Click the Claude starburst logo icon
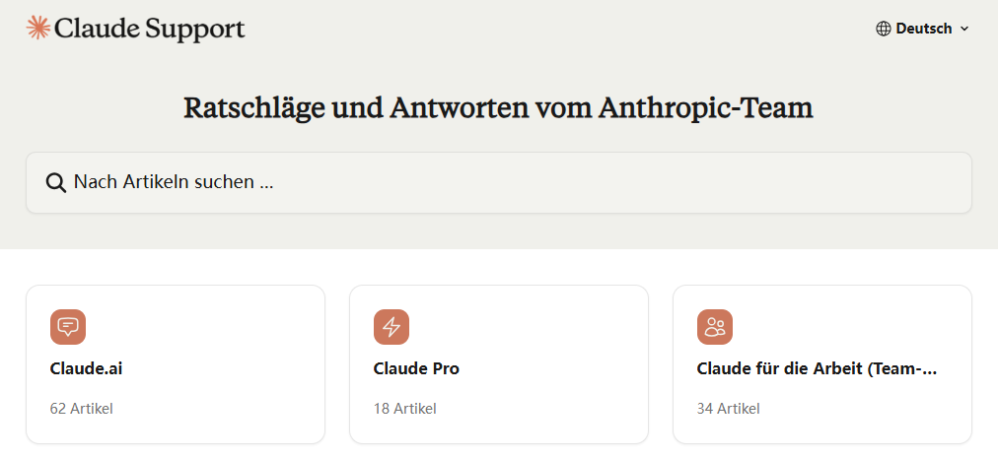 37,29
